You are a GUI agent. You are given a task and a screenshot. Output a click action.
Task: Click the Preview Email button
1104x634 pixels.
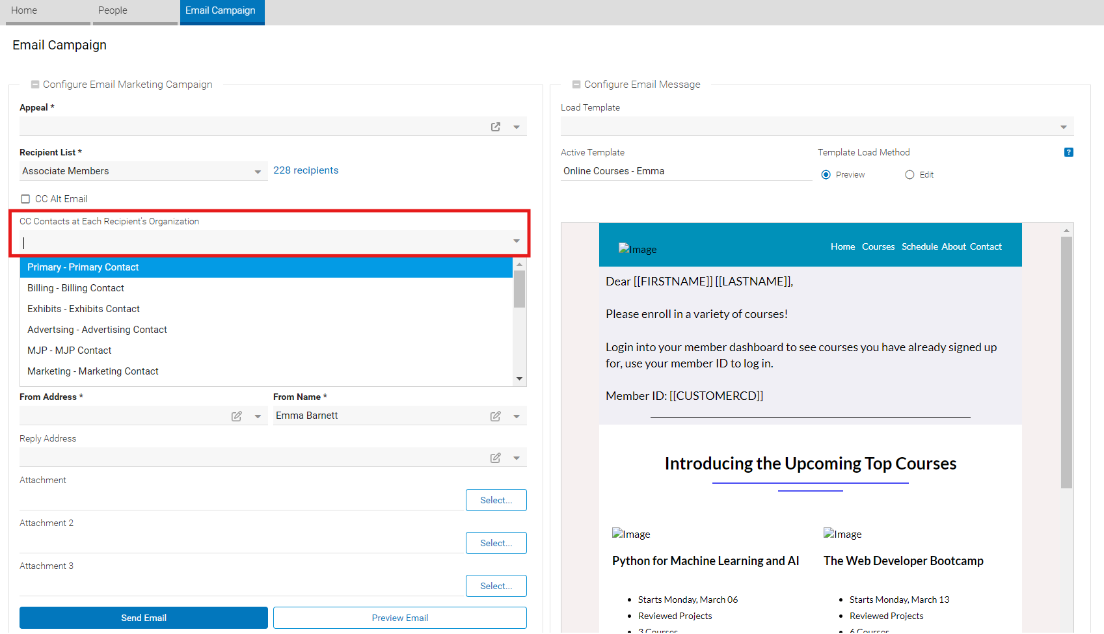pyautogui.click(x=400, y=618)
